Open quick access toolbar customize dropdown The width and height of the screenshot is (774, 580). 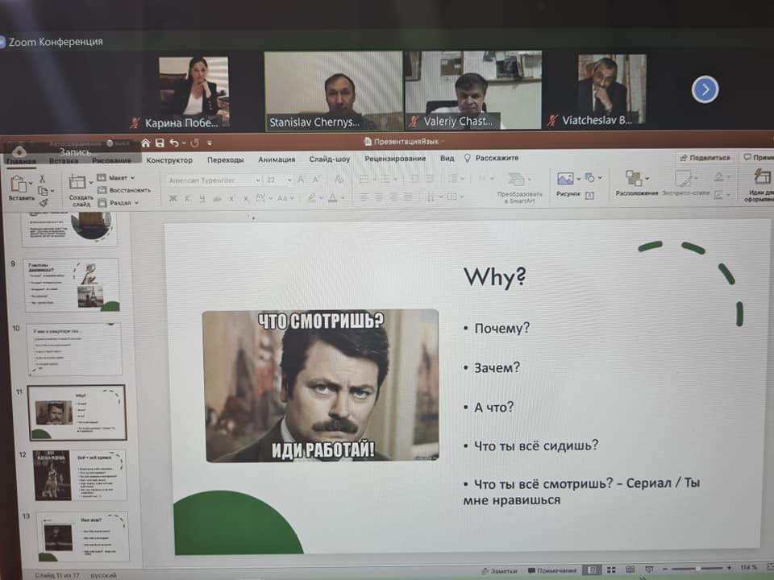point(210,143)
